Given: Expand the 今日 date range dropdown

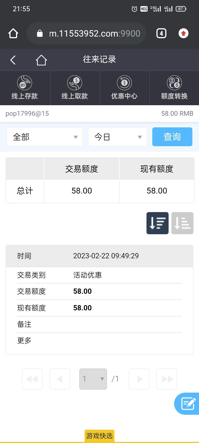Looking at the screenshot, I should point(117,137).
